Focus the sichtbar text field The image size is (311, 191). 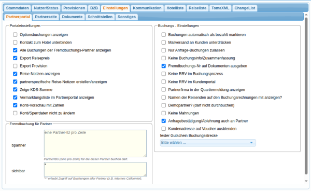(95, 169)
